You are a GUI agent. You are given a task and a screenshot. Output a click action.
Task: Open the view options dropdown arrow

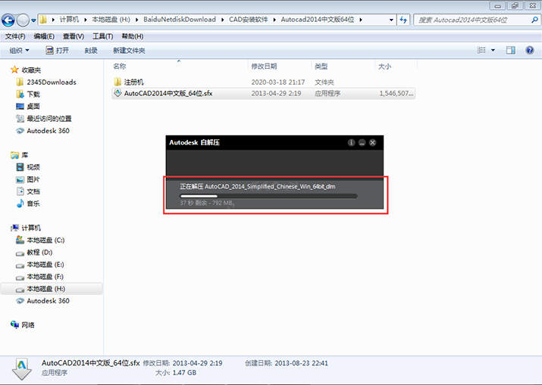(x=493, y=51)
